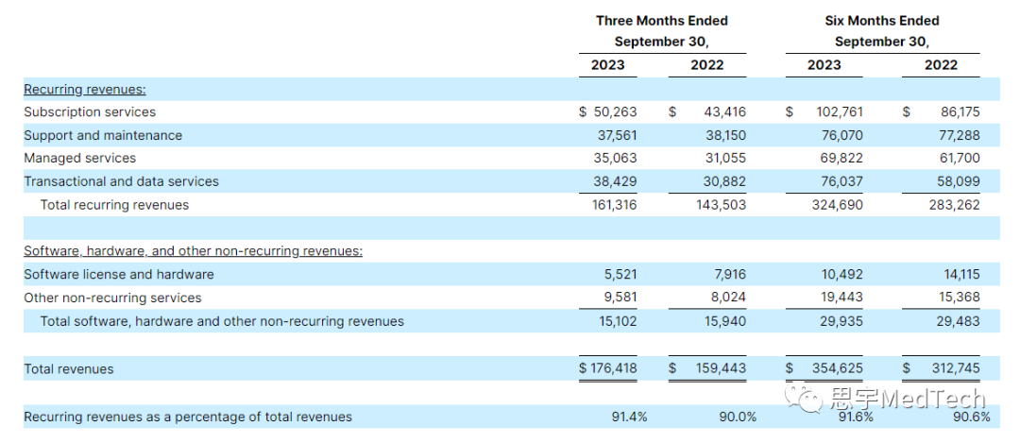
Task: Click 'Transactional and data services' label
Action: (x=121, y=181)
